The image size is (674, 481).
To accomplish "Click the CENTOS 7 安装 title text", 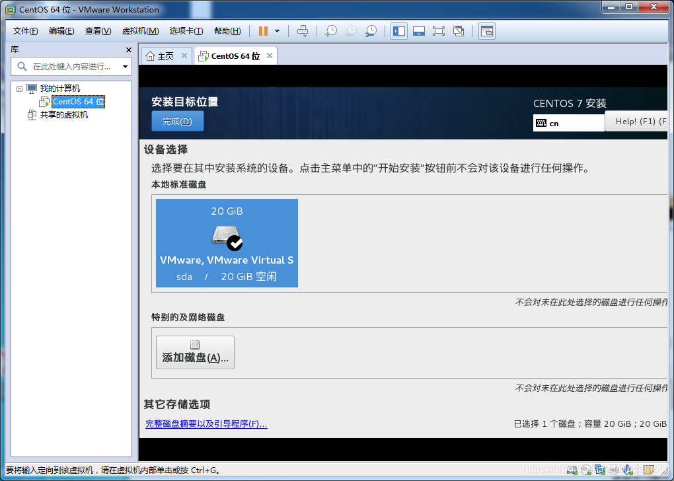I will 570,103.
